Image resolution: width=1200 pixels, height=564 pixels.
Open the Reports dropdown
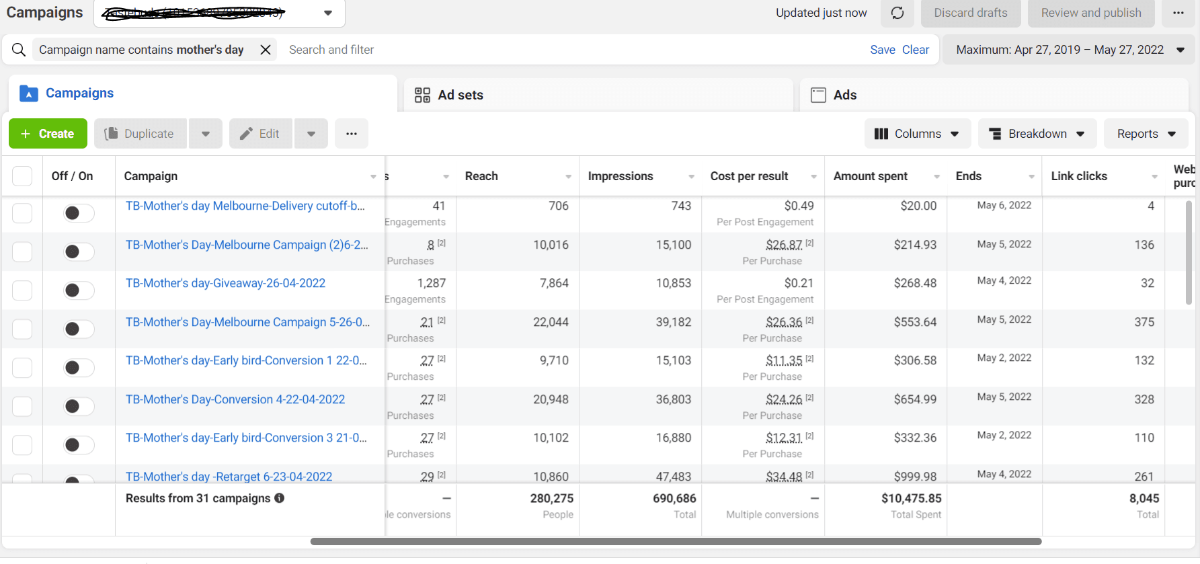tap(1146, 134)
